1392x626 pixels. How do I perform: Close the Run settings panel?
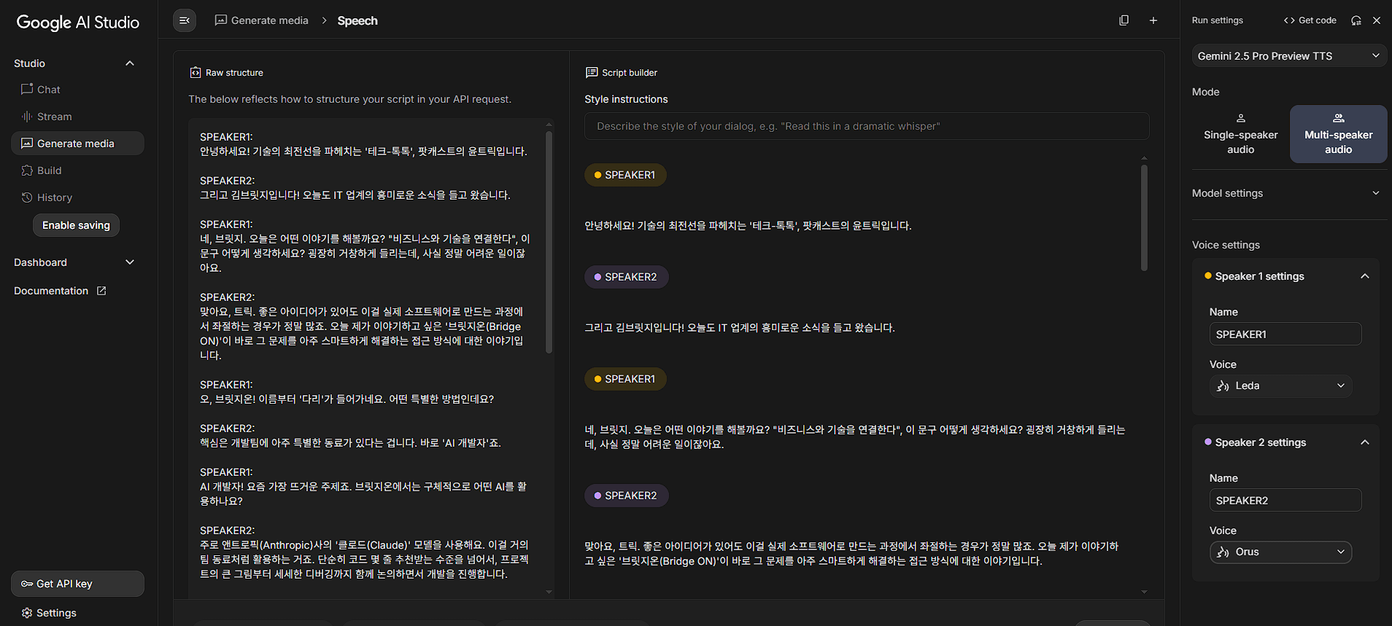tap(1377, 20)
